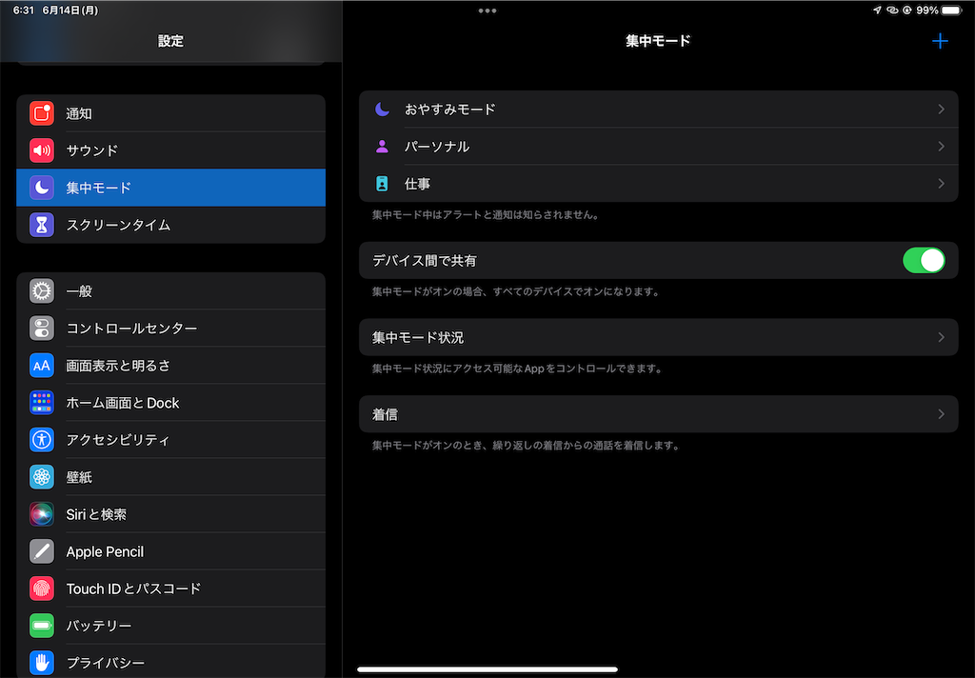Open Apple Pencil settings
This screenshot has height=678, width=975.
coord(171,551)
